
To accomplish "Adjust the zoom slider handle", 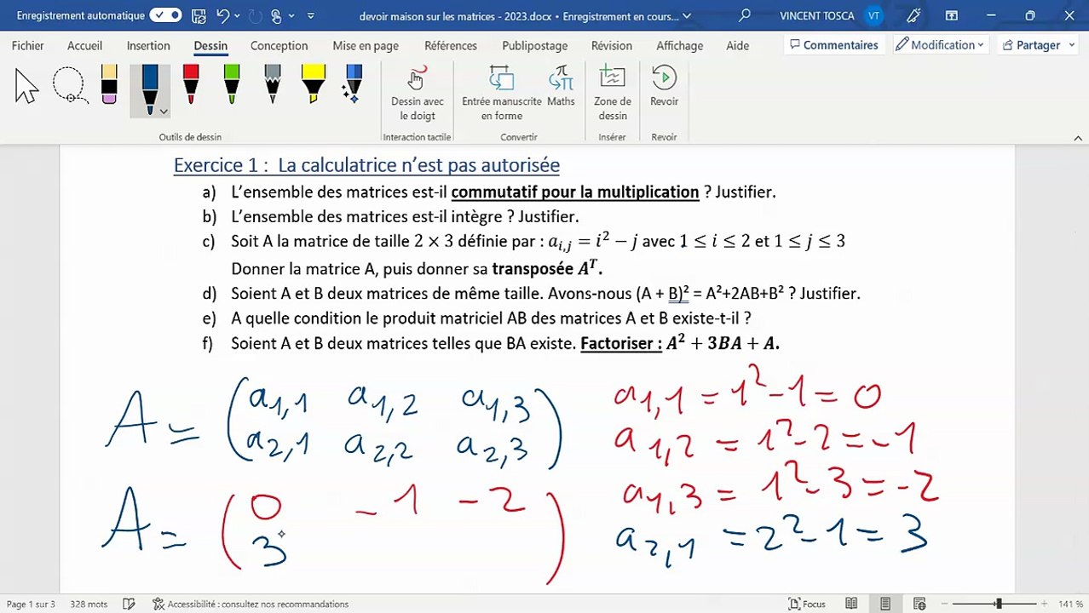I will coord(999,604).
